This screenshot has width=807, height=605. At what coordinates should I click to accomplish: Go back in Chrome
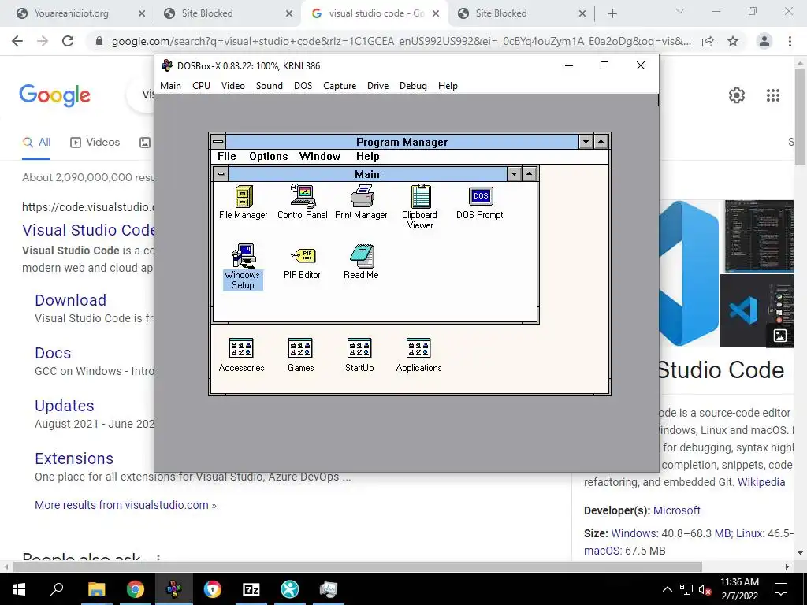point(17,41)
